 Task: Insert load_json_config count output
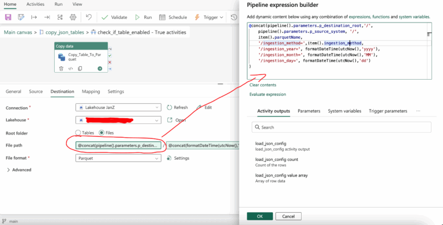tap(277, 162)
